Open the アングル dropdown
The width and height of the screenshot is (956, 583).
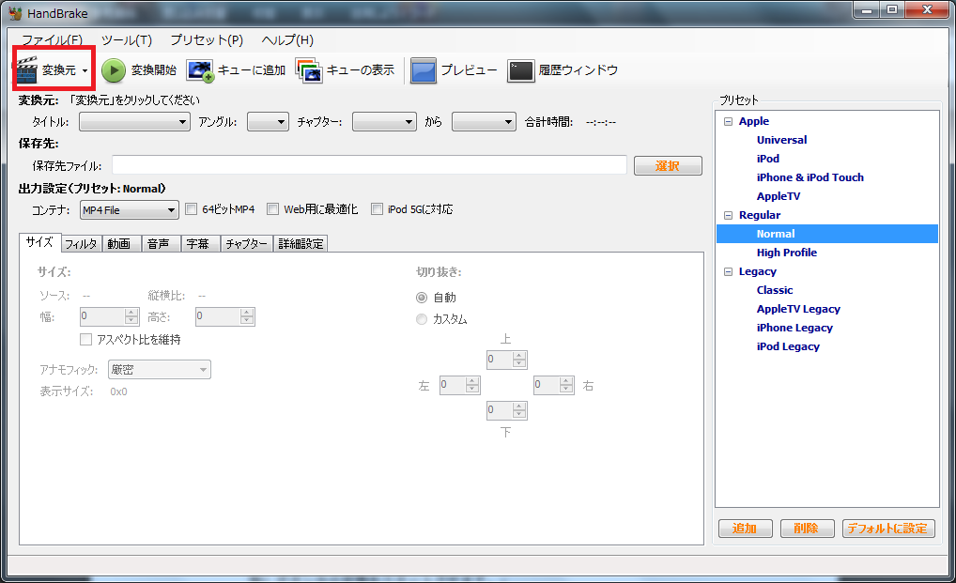point(268,122)
